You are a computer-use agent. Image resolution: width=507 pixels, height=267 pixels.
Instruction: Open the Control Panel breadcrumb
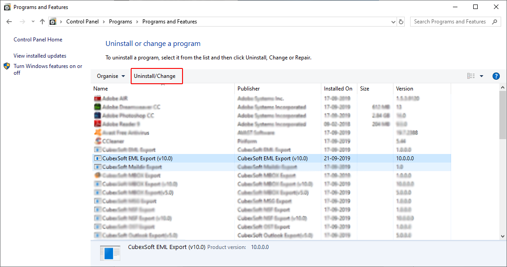(82, 22)
